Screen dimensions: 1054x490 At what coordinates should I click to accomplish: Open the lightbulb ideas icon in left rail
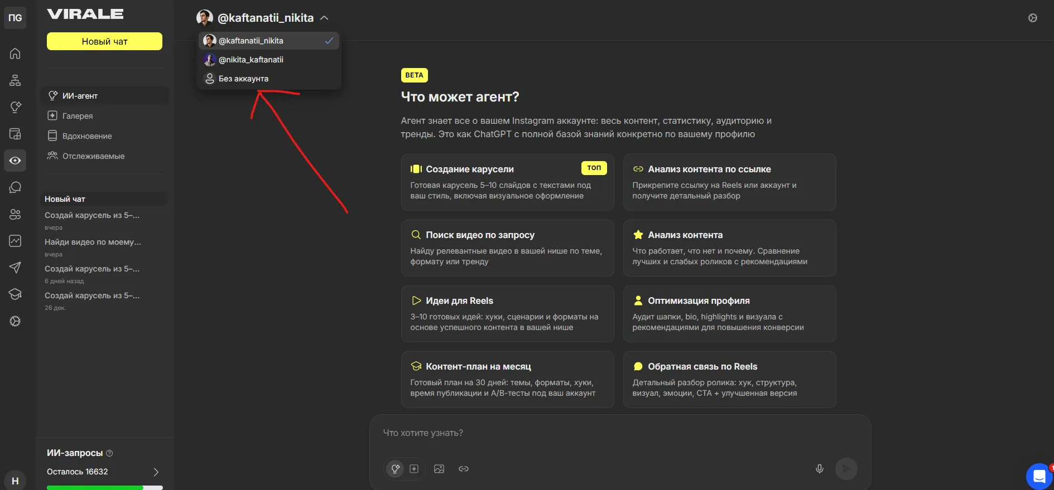15,107
